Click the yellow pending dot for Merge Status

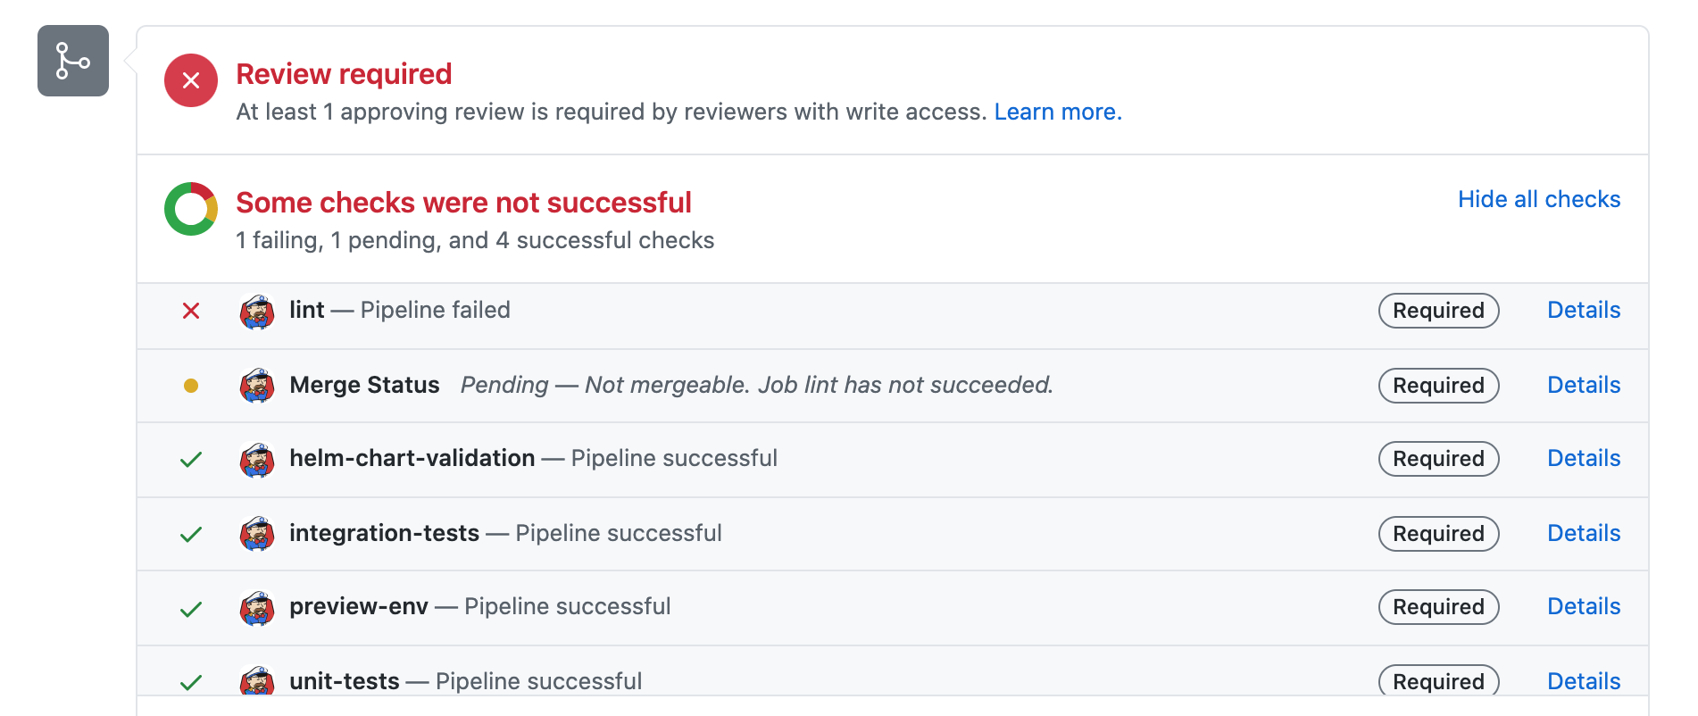[191, 386]
